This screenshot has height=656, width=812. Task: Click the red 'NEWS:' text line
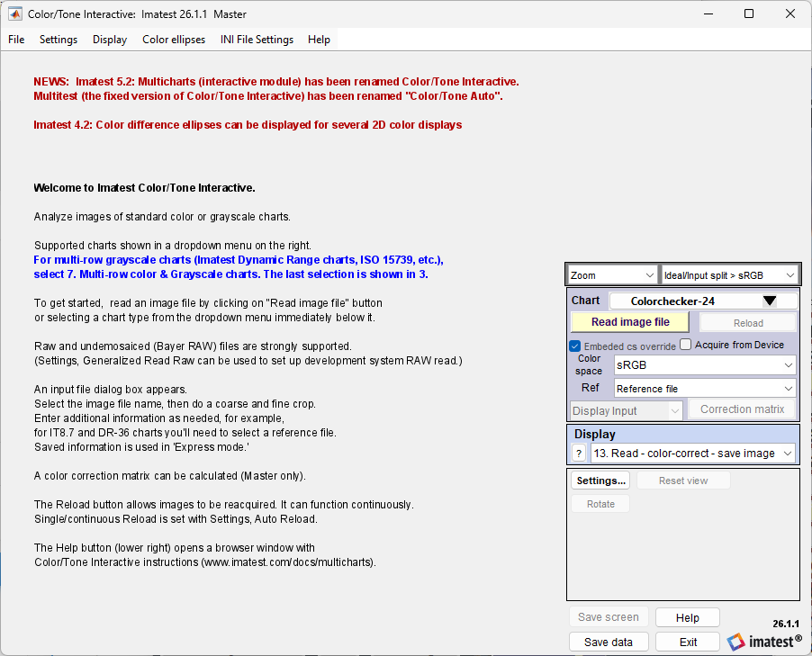276,82
